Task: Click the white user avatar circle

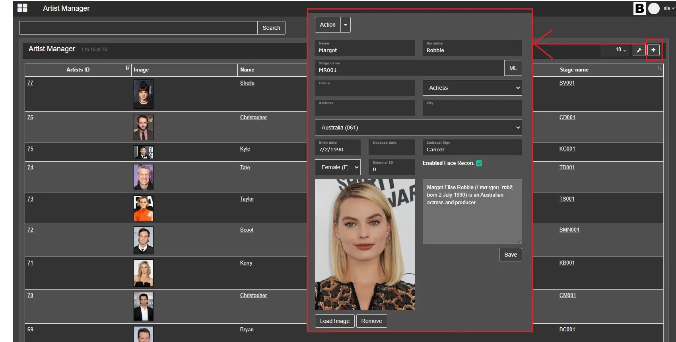Action: [x=654, y=8]
